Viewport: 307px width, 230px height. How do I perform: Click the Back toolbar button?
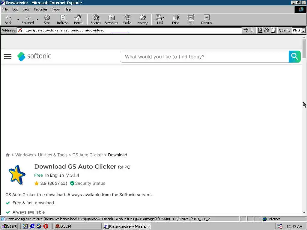coord(8,19)
